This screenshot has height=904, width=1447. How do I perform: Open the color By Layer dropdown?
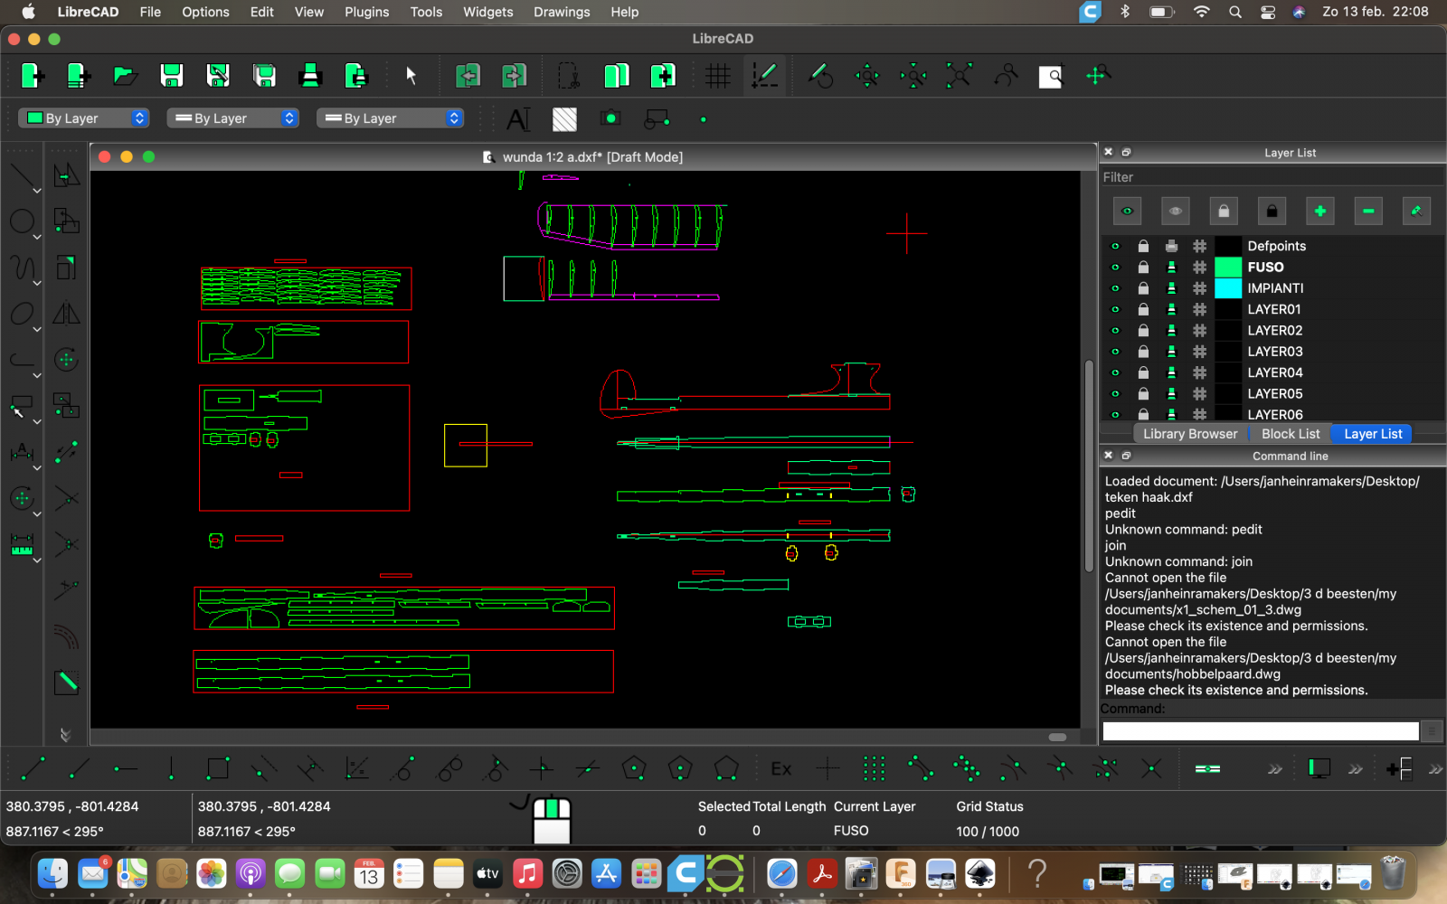tap(83, 118)
